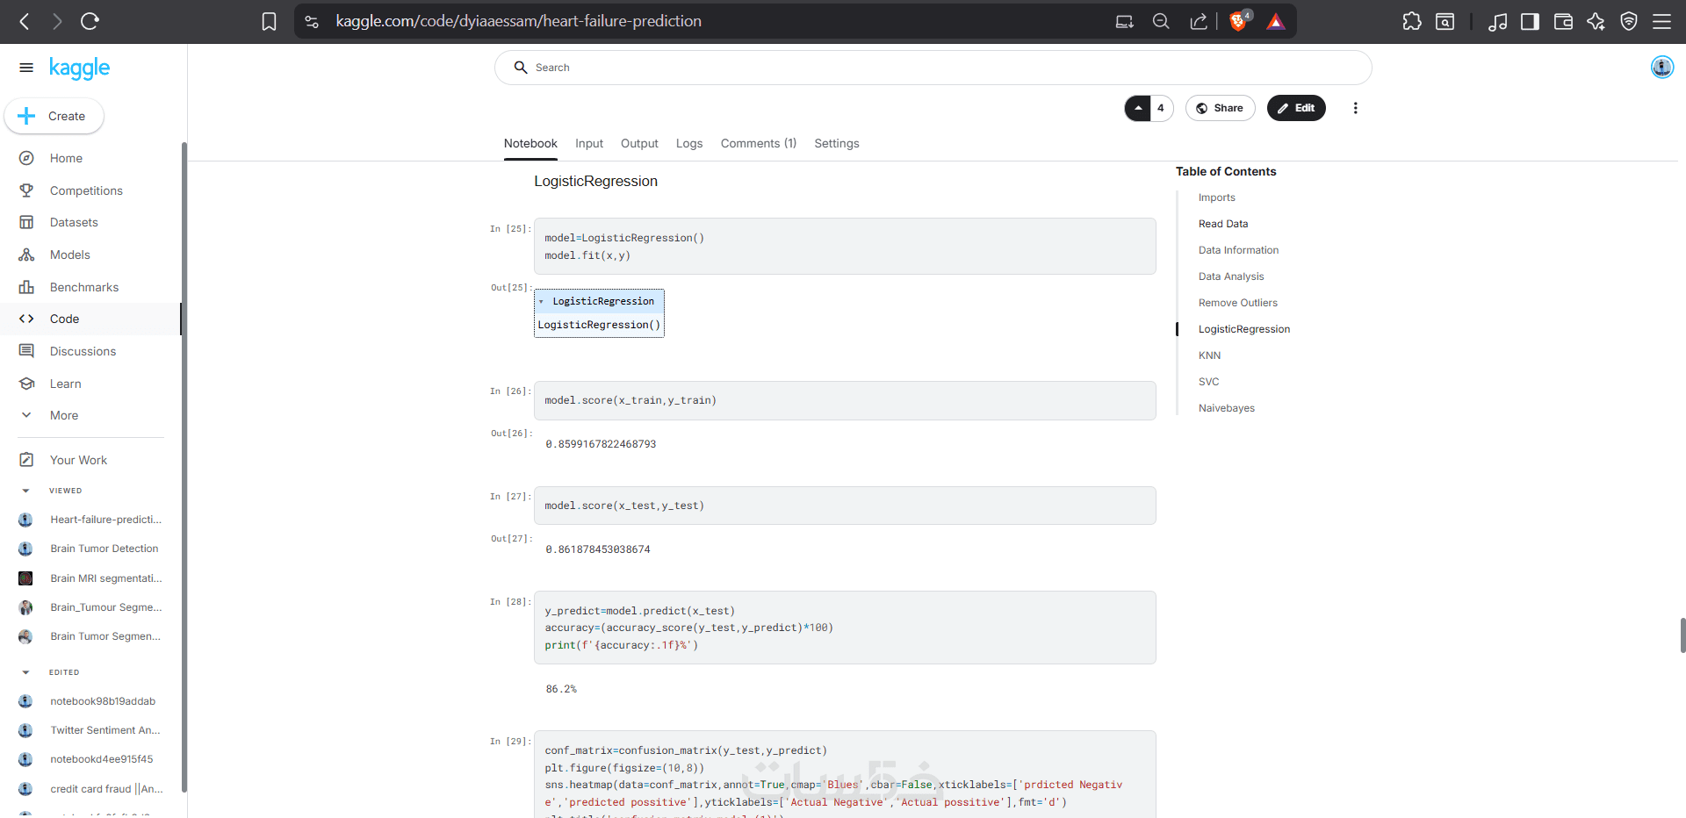Open the three-dot more options menu
This screenshot has height=818, width=1686.
click(x=1355, y=108)
